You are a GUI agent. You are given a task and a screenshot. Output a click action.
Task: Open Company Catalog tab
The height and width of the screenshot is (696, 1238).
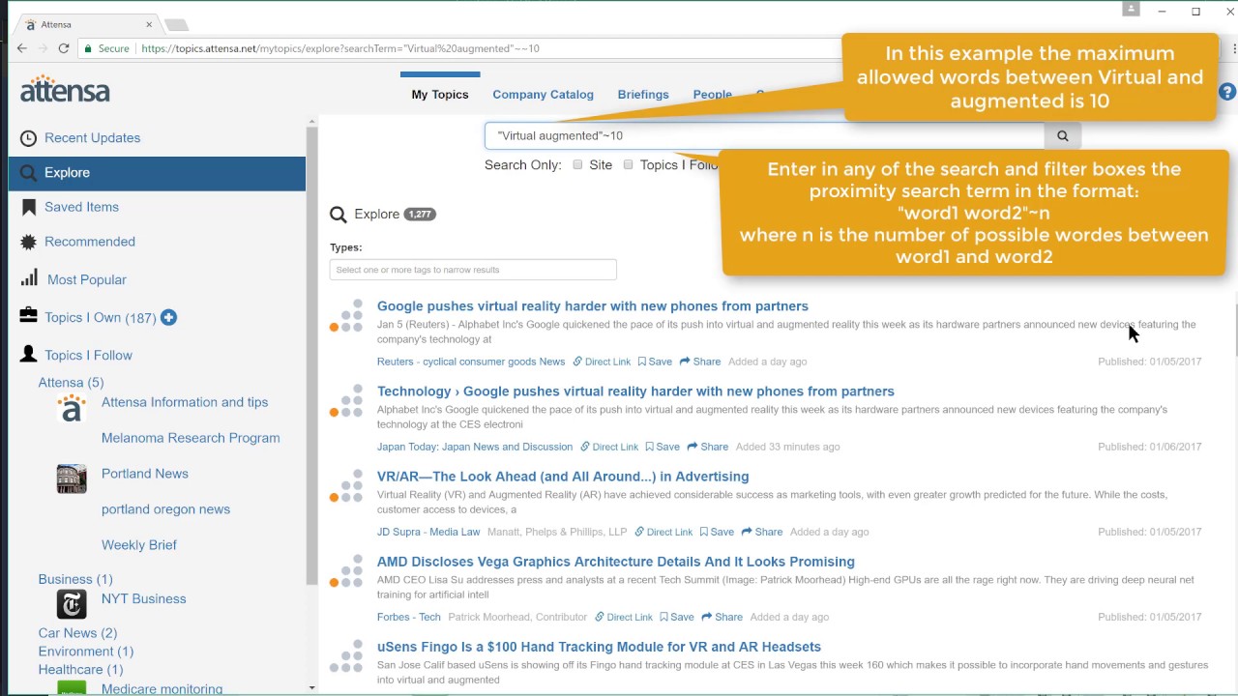pyautogui.click(x=543, y=95)
